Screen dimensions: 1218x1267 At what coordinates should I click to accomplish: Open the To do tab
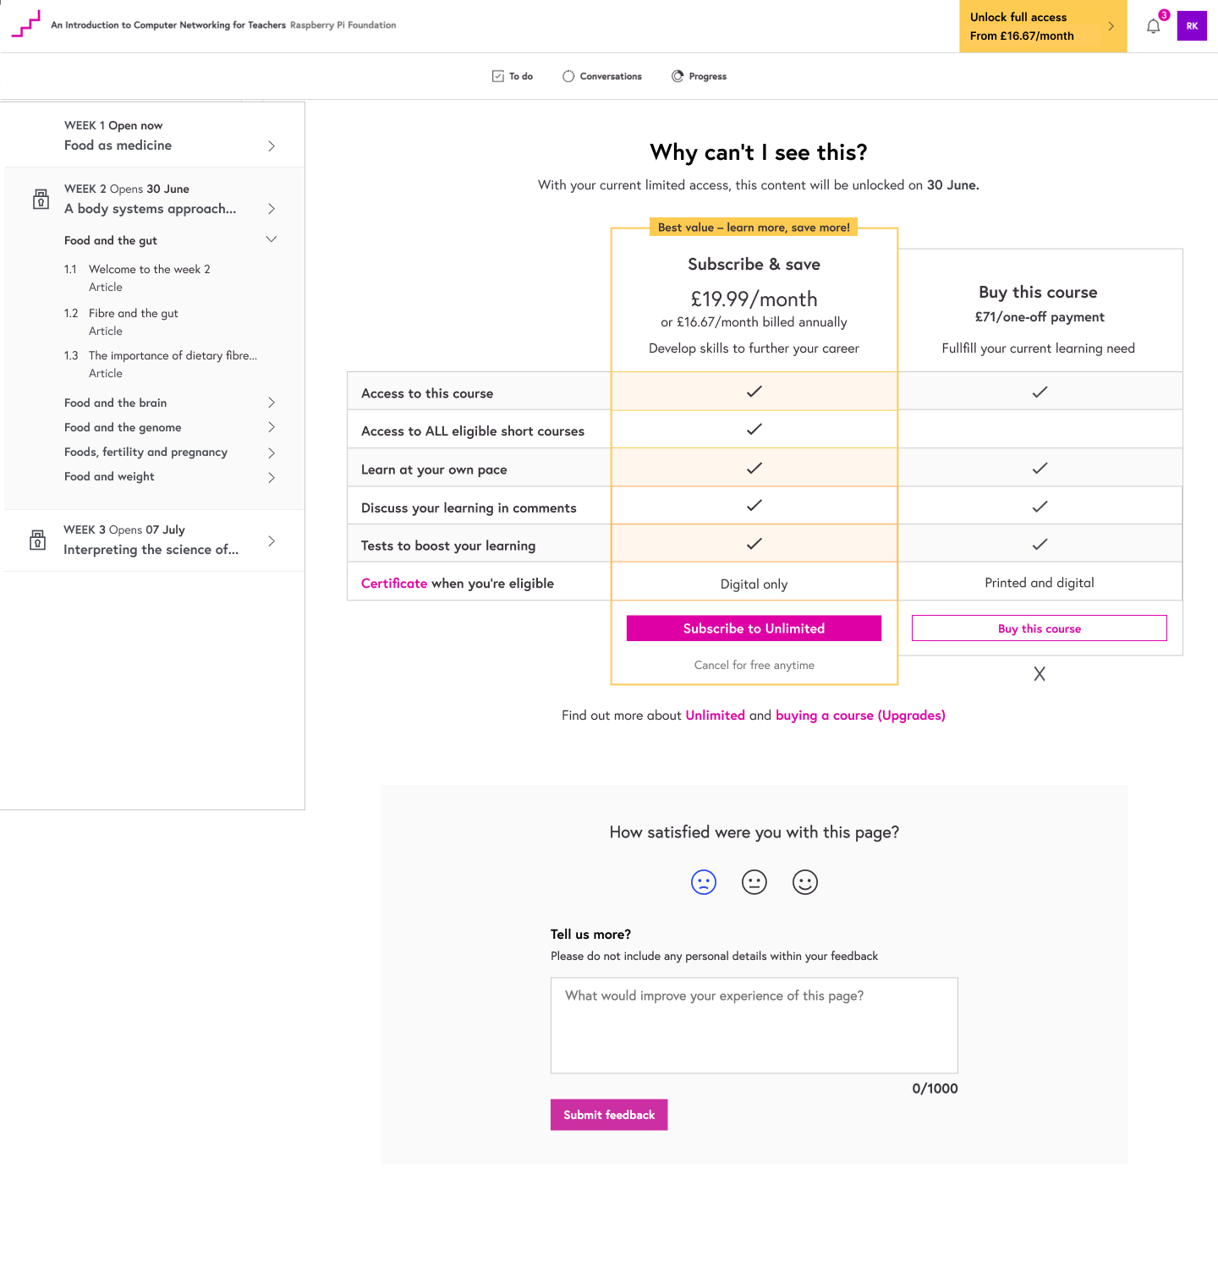point(513,76)
